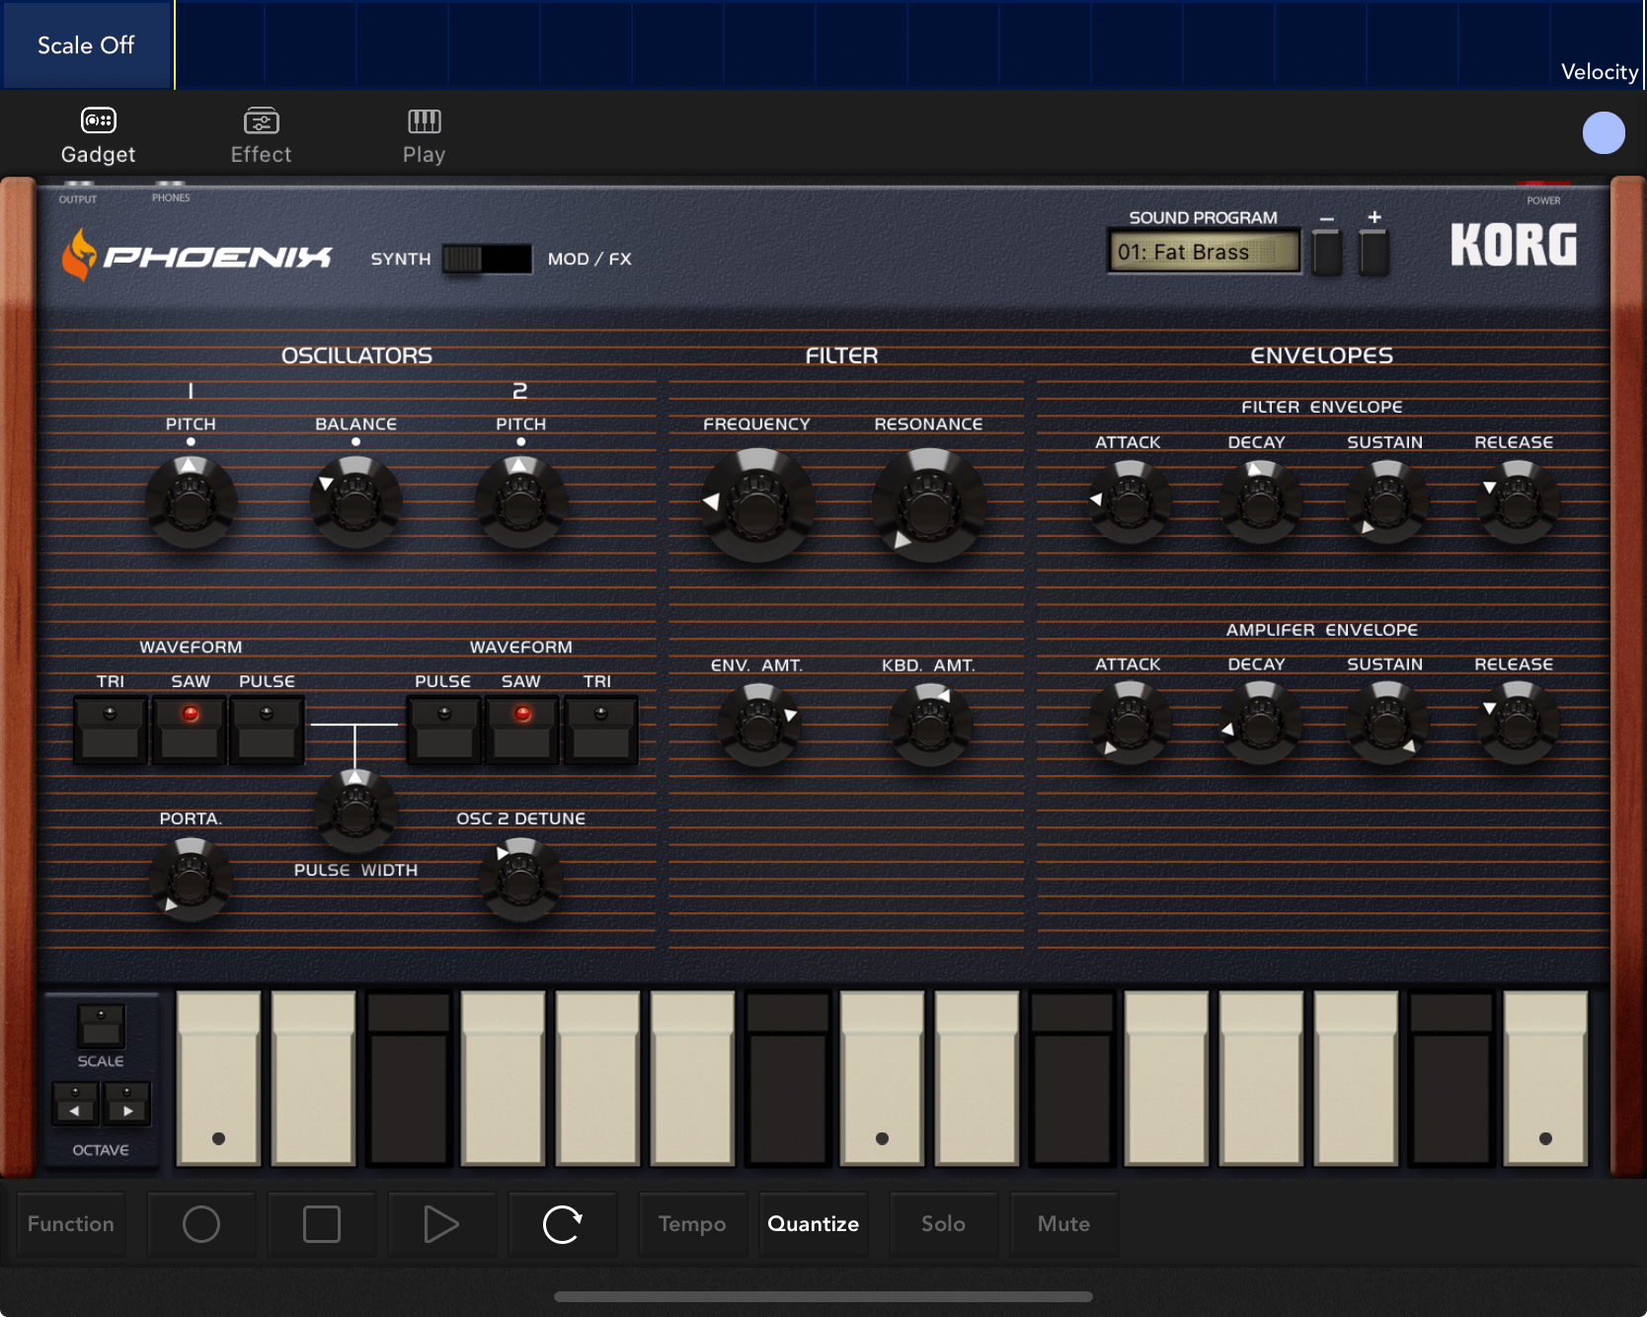Image resolution: width=1647 pixels, height=1317 pixels.
Task: Click the play triangle button
Action: [x=441, y=1224]
